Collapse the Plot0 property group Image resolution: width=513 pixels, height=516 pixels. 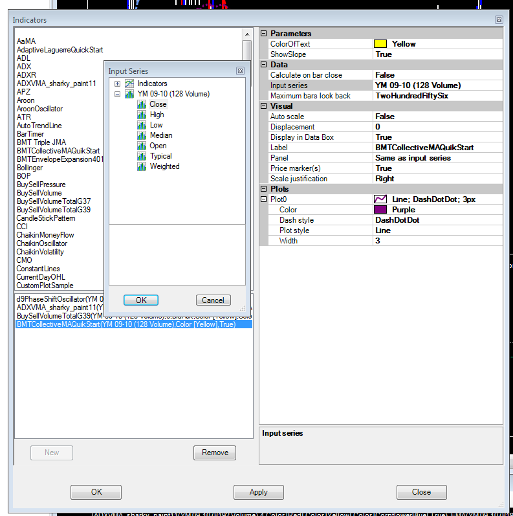[263, 199]
